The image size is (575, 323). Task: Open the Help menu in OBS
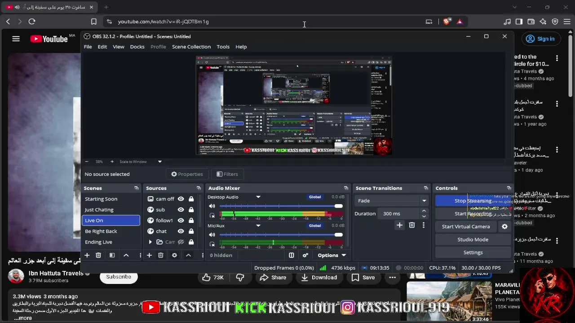coord(241,47)
